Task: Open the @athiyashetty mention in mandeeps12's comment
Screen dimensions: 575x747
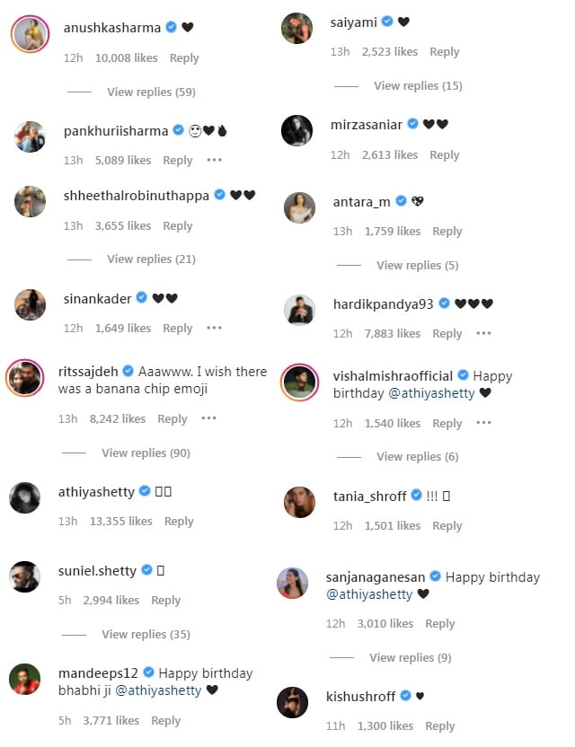Action: [158, 690]
